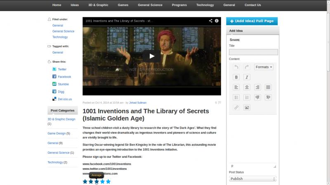
Task: Click the insert image icon
Action: [x=247, y=107]
